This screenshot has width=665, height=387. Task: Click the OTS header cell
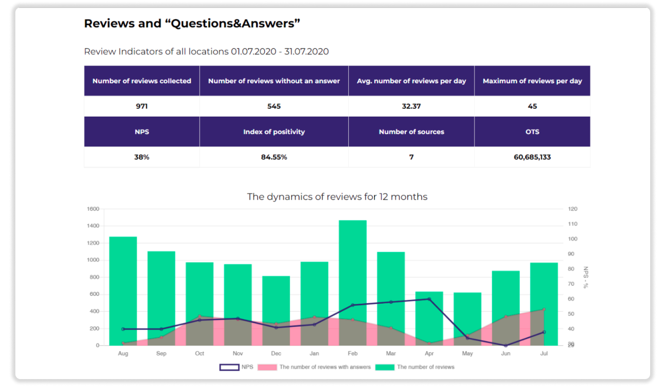[532, 132]
